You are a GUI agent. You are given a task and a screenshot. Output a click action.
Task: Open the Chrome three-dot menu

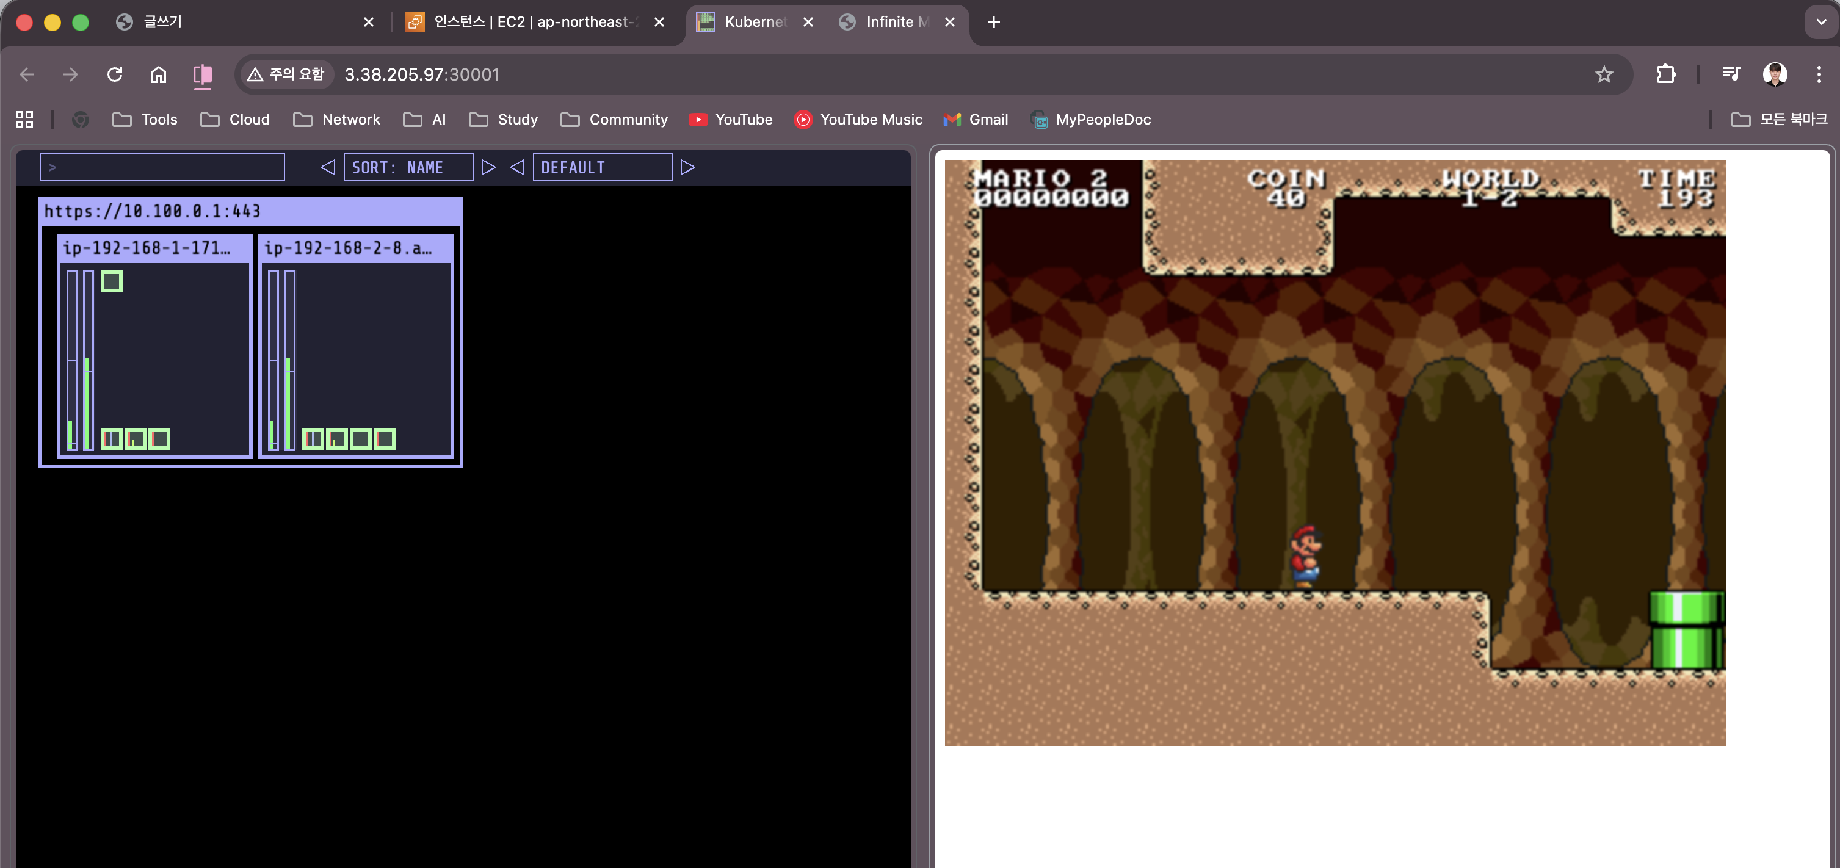1819,74
